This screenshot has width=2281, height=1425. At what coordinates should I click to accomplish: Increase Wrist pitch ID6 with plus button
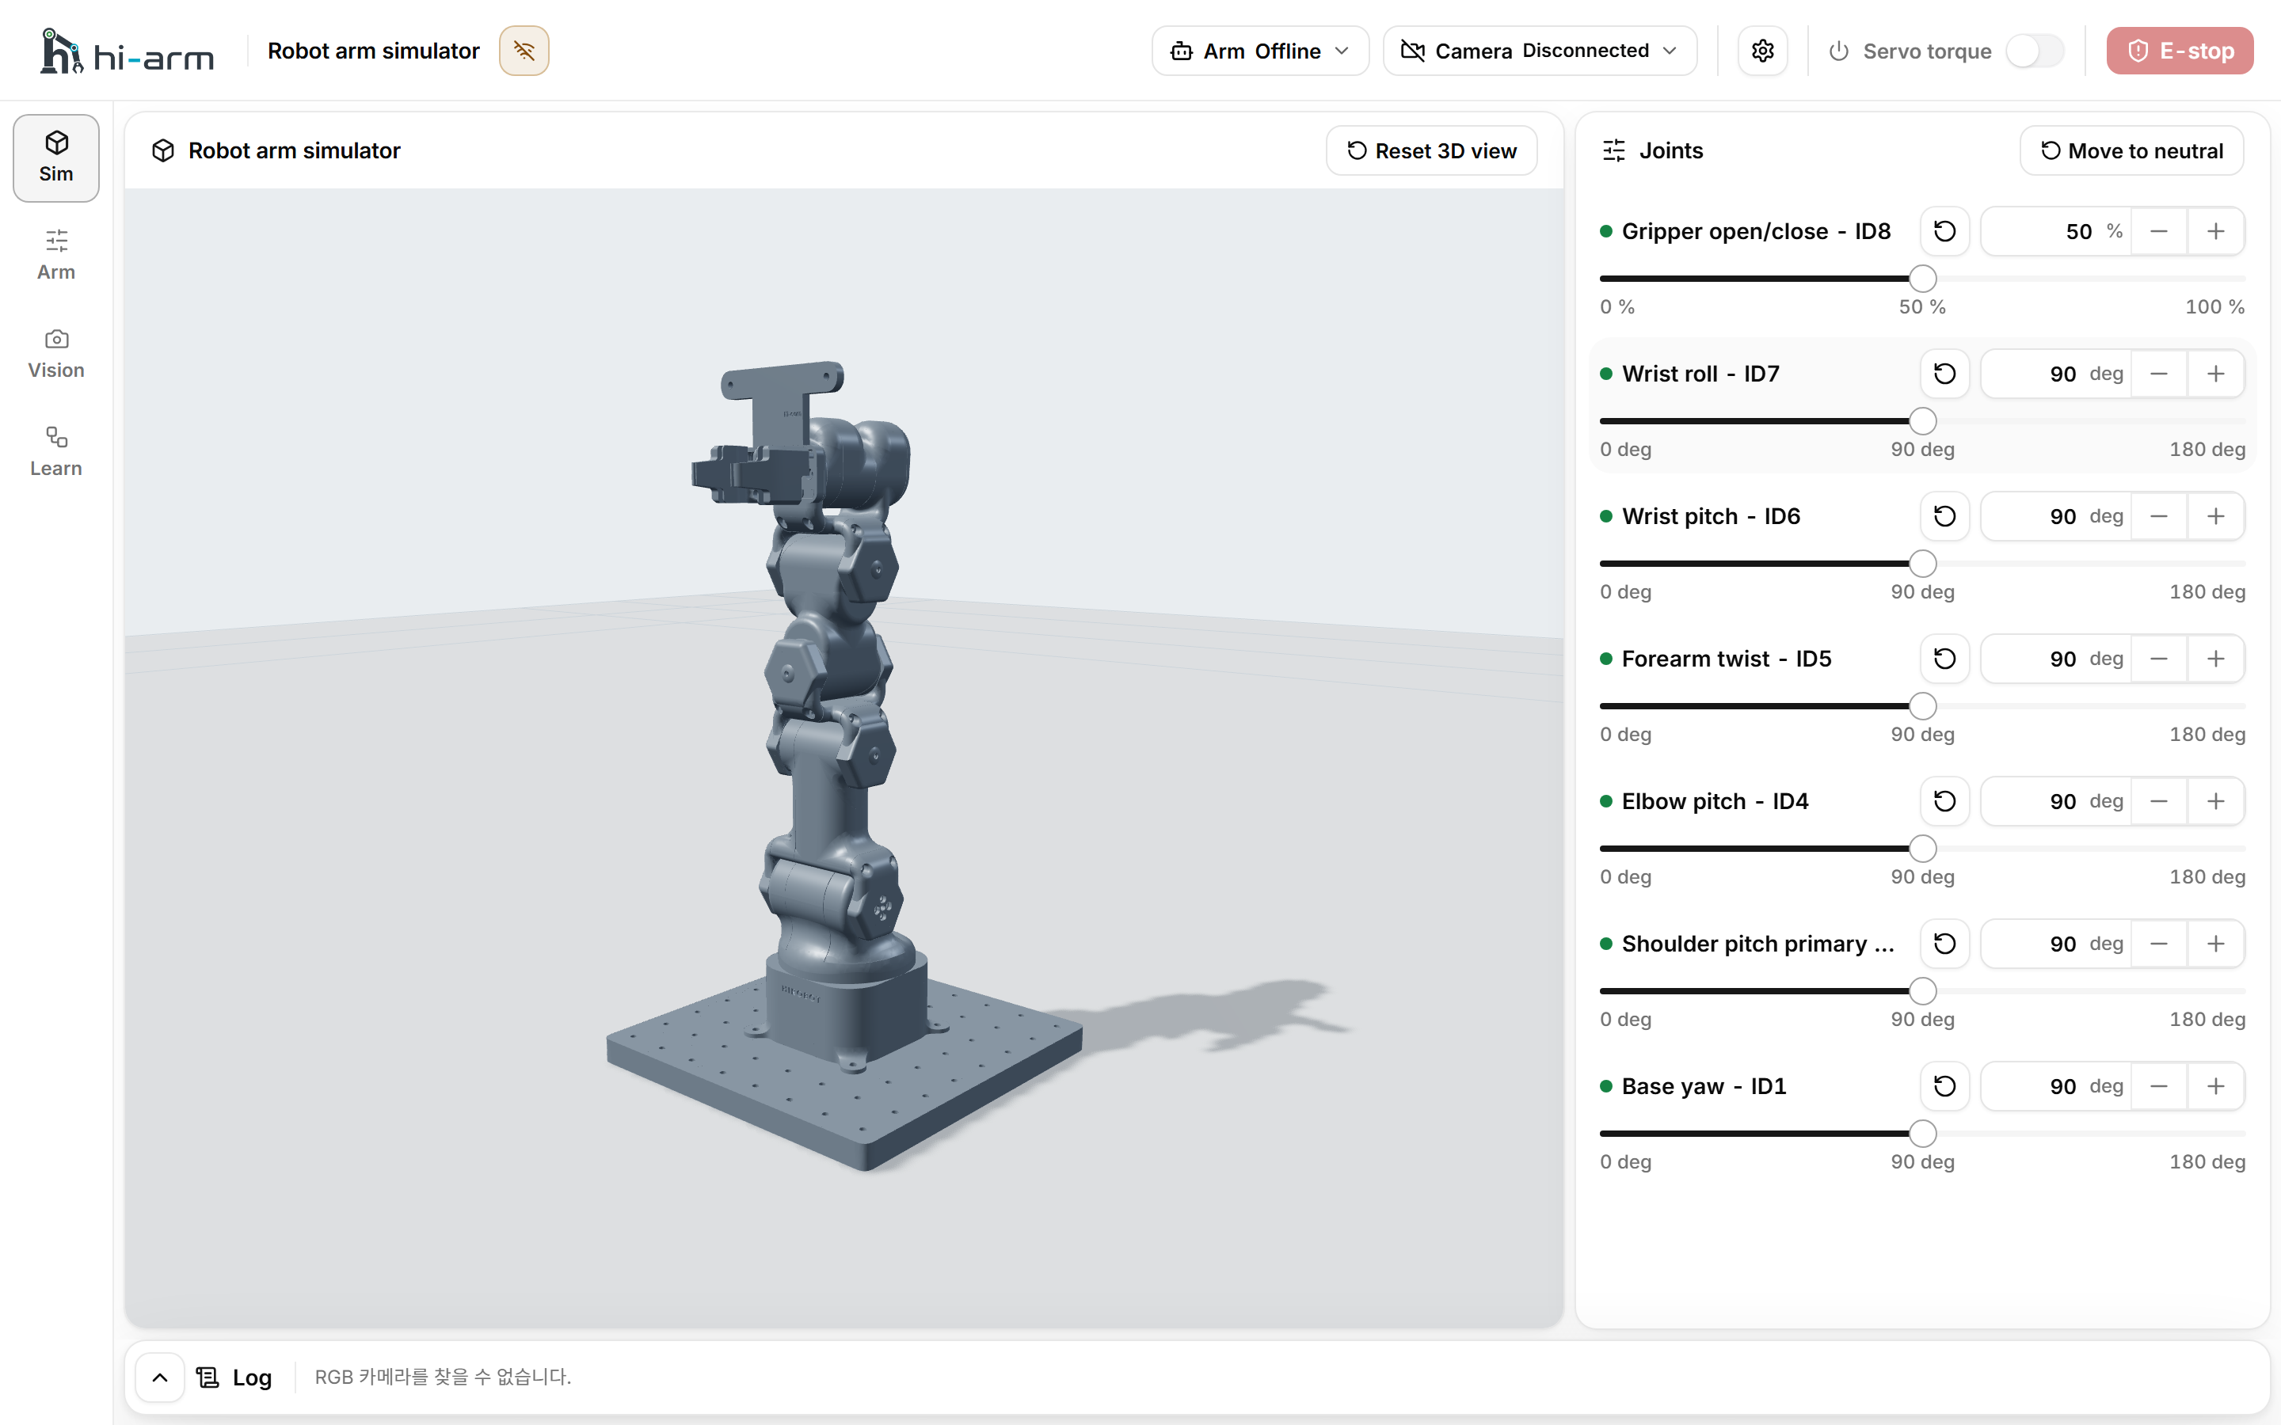pos(2215,516)
